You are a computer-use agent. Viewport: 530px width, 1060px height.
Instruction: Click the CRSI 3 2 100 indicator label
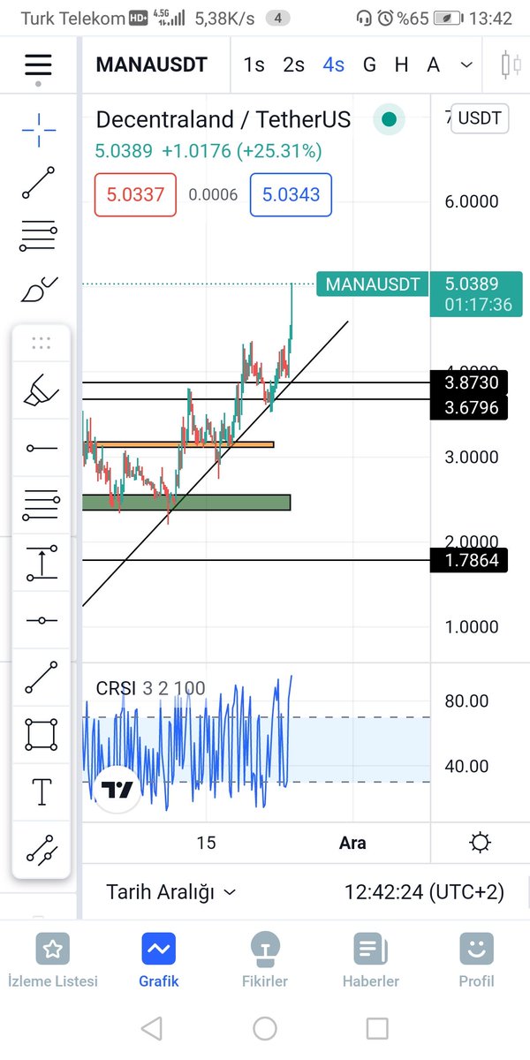[150, 688]
